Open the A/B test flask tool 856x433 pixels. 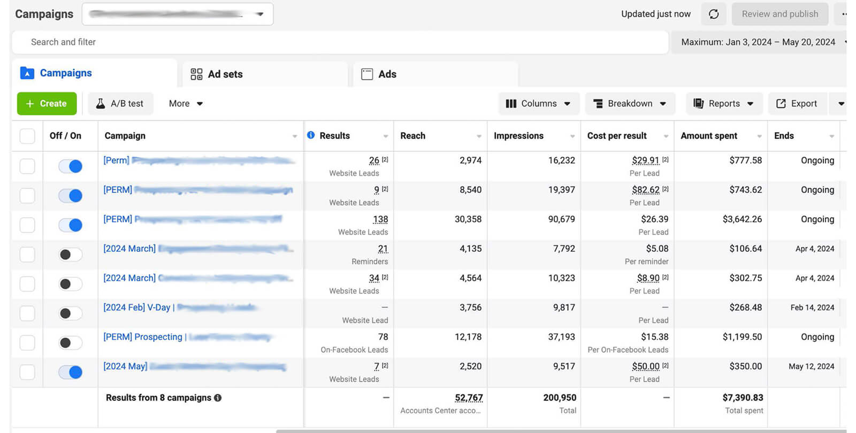[120, 104]
